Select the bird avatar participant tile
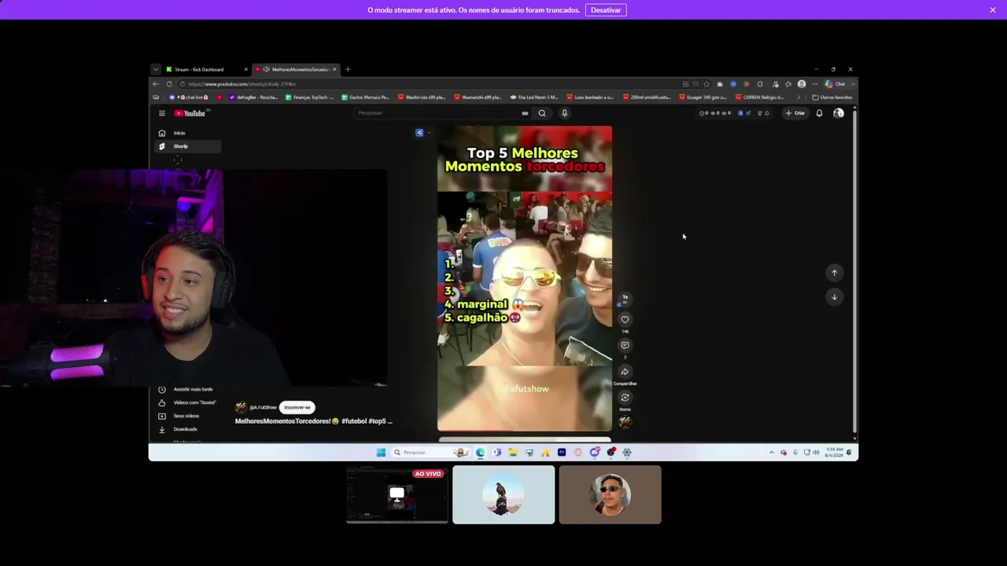 (x=503, y=494)
